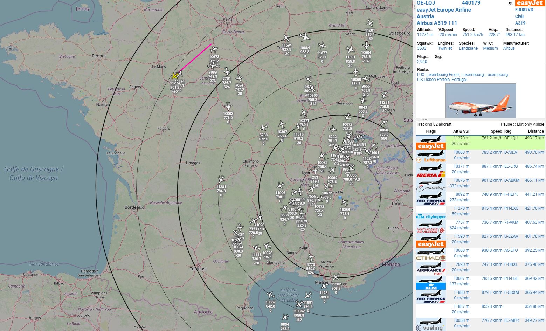Click the List only visible link
Screen dimensions: 546x331
coord(531,124)
